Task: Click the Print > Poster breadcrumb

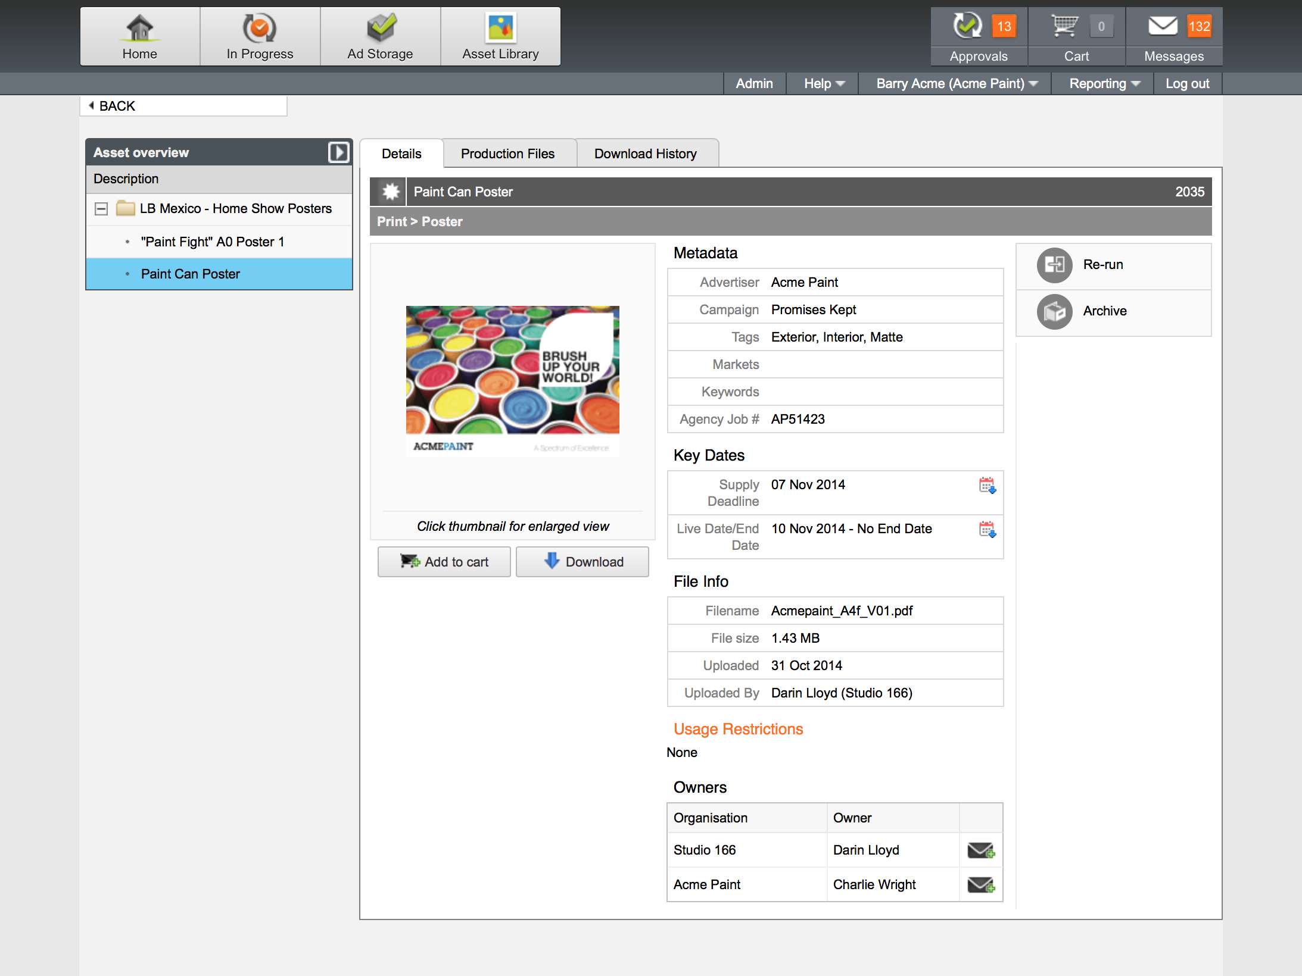Action: coord(420,221)
